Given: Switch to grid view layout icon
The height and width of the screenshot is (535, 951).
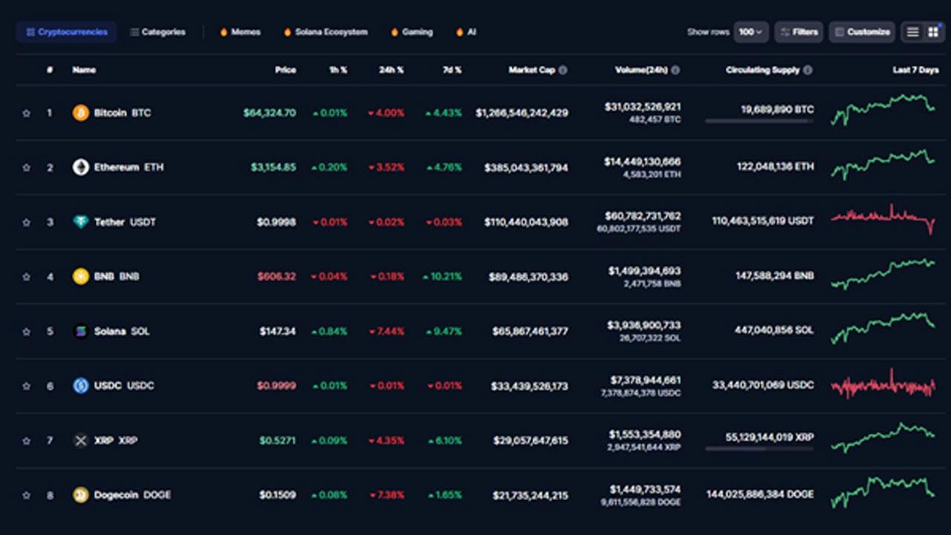Looking at the screenshot, I should (933, 32).
